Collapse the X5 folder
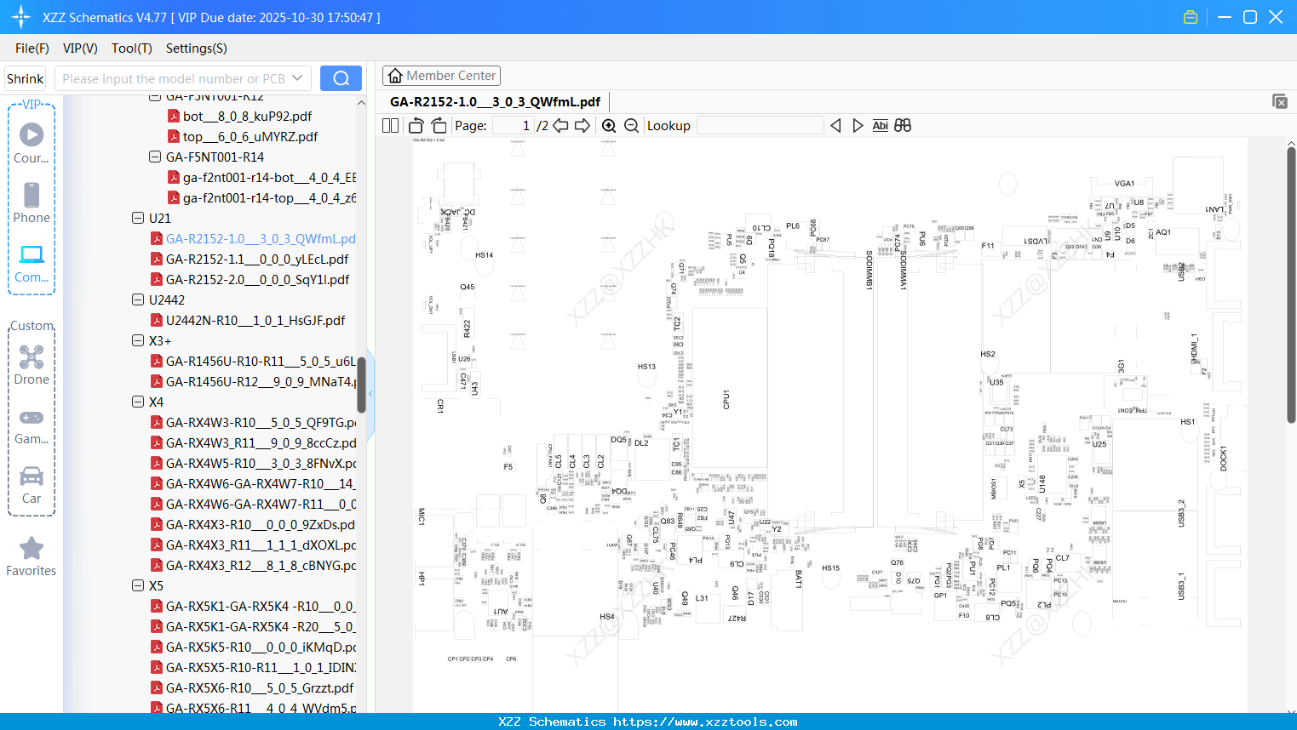This screenshot has height=730, width=1297. point(138,585)
